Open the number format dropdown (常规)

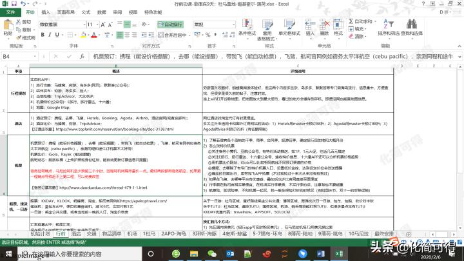[233, 24]
